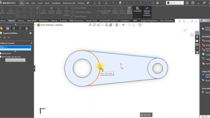Switch to the Flow Simulation tab
Image resolution: width=210 pixels, height=118 pixels.
(x=167, y=21)
